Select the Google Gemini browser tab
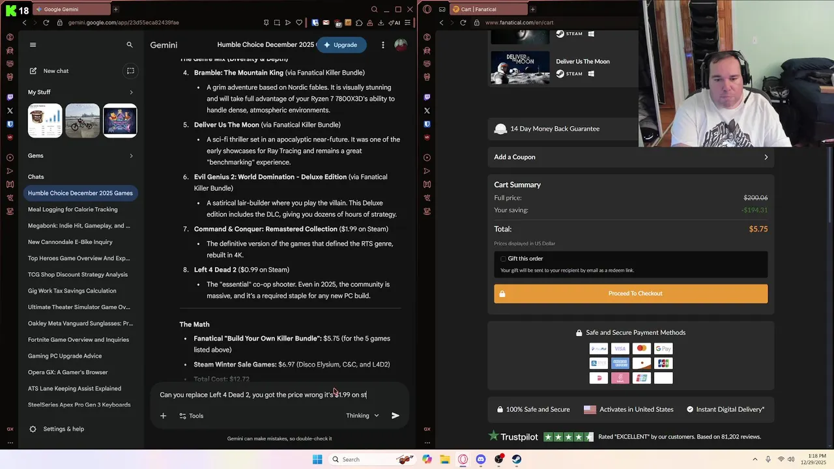The height and width of the screenshot is (469, 834). coord(72,9)
